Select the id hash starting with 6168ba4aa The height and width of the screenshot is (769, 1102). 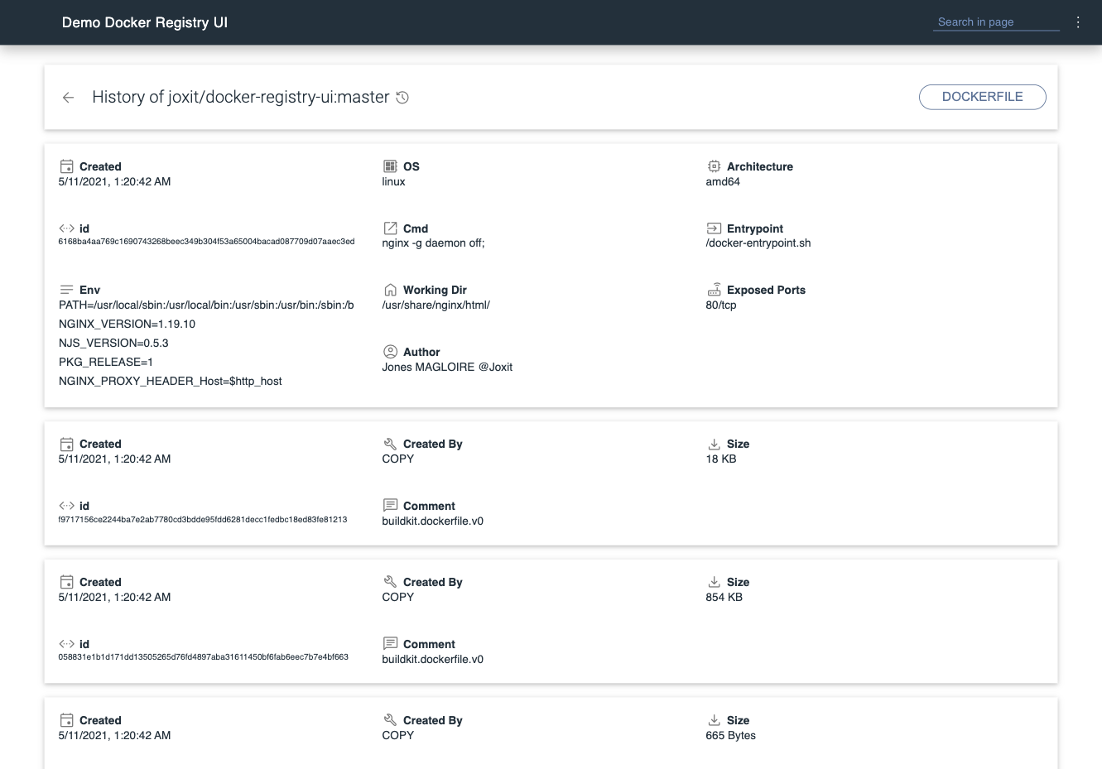(206, 242)
